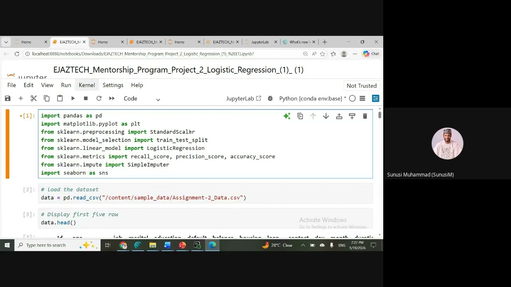
Task: Restart kernel and run all cells
Action: (112, 98)
